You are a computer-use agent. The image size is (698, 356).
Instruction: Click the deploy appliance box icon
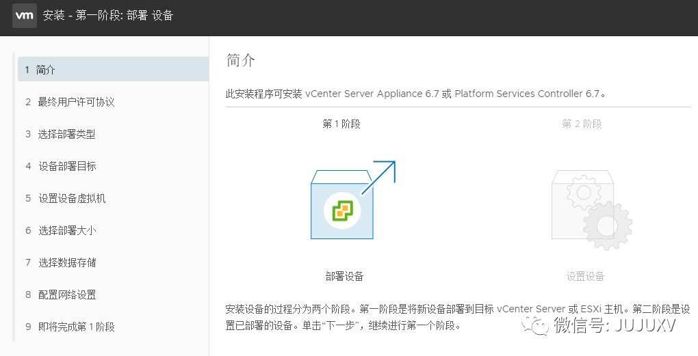click(342, 204)
